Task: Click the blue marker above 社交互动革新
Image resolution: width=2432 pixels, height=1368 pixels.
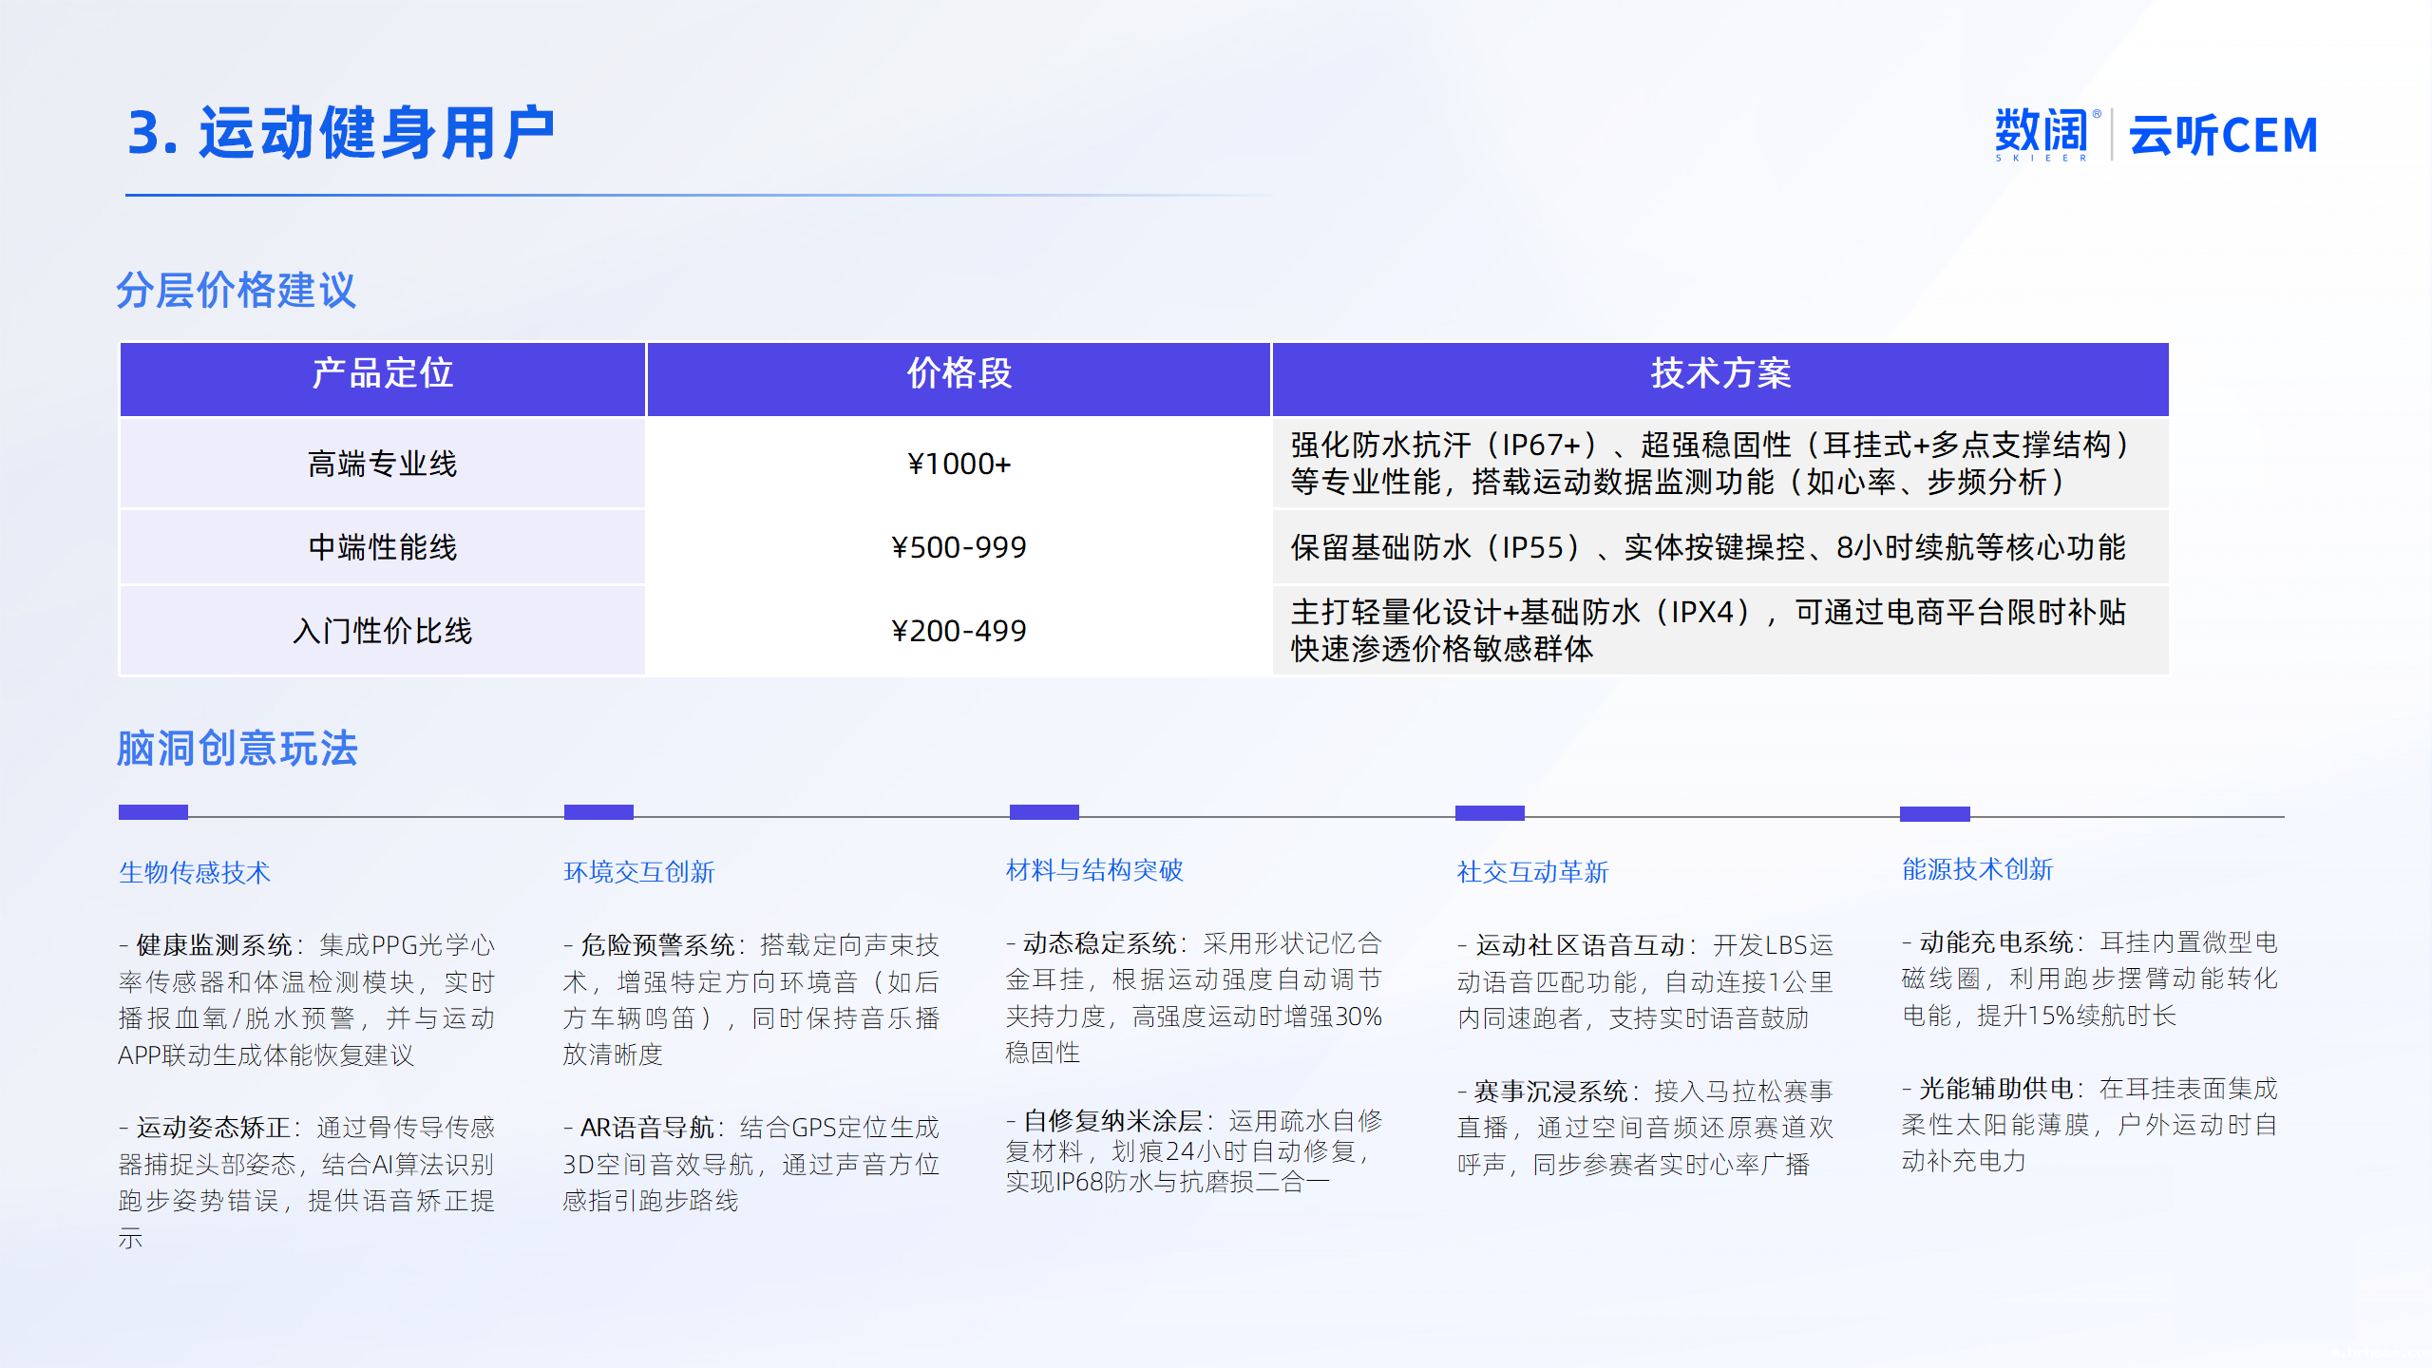Action: [1490, 813]
